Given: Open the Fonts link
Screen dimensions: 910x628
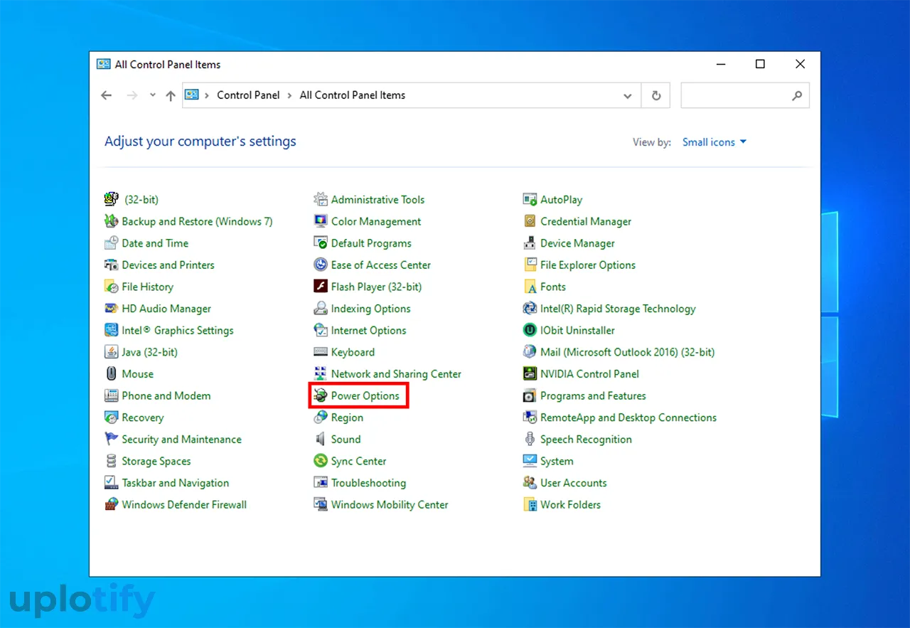Looking at the screenshot, I should point(553,287).
